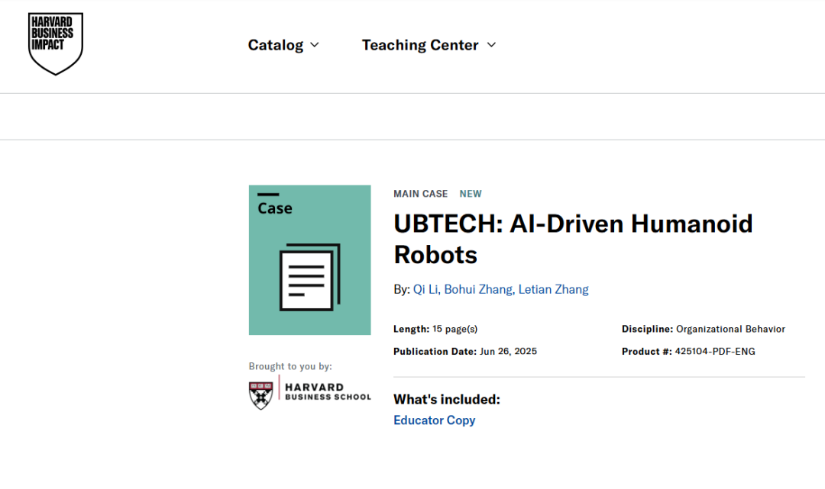
Task: Click the MAIN CASE label
Action: pos(420,194)
